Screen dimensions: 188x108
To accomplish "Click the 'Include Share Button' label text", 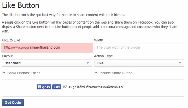I will (x=116, y=73).
